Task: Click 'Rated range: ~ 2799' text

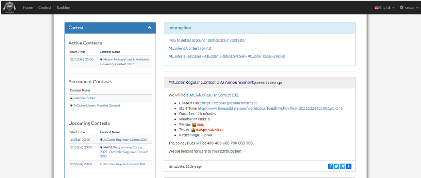Action: point(195,135)
